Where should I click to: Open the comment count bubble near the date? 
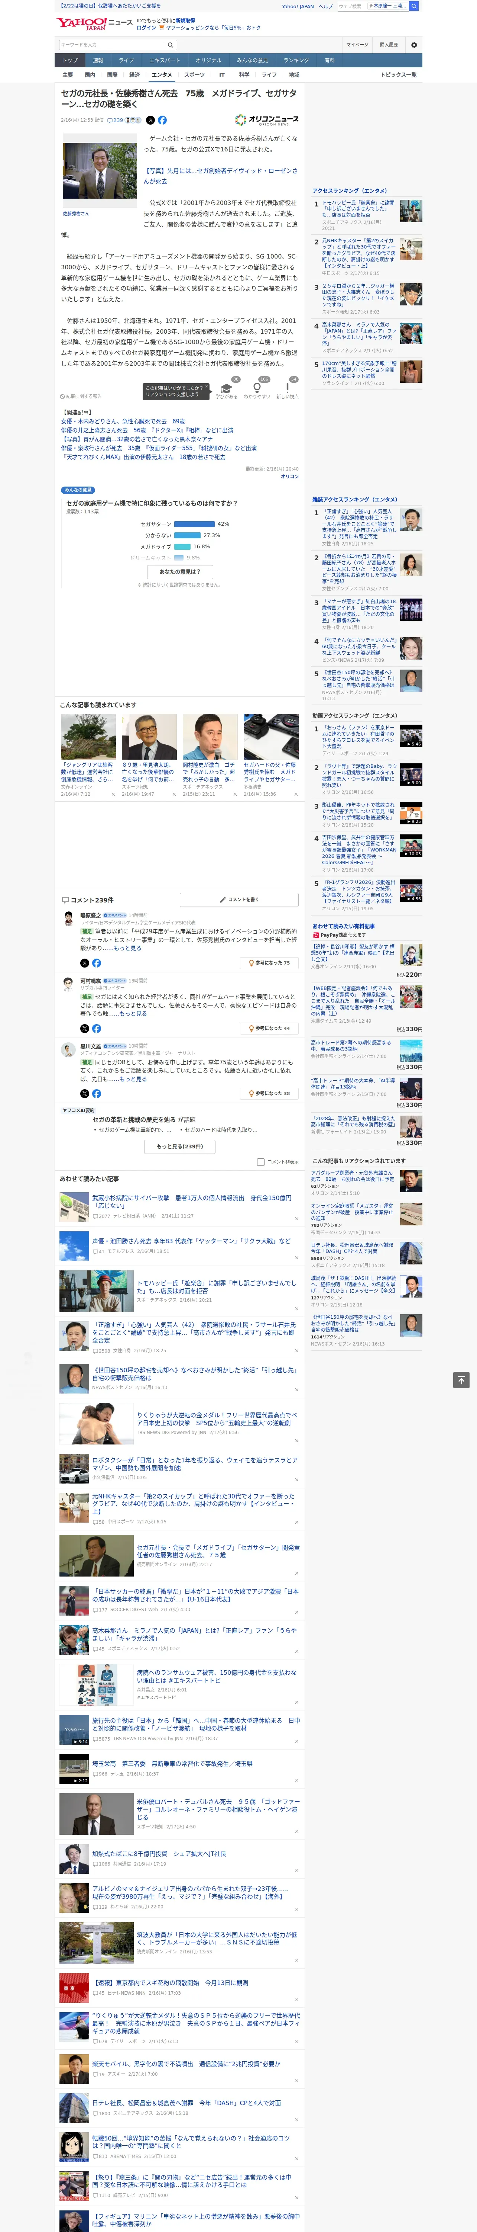click(115, 121)
